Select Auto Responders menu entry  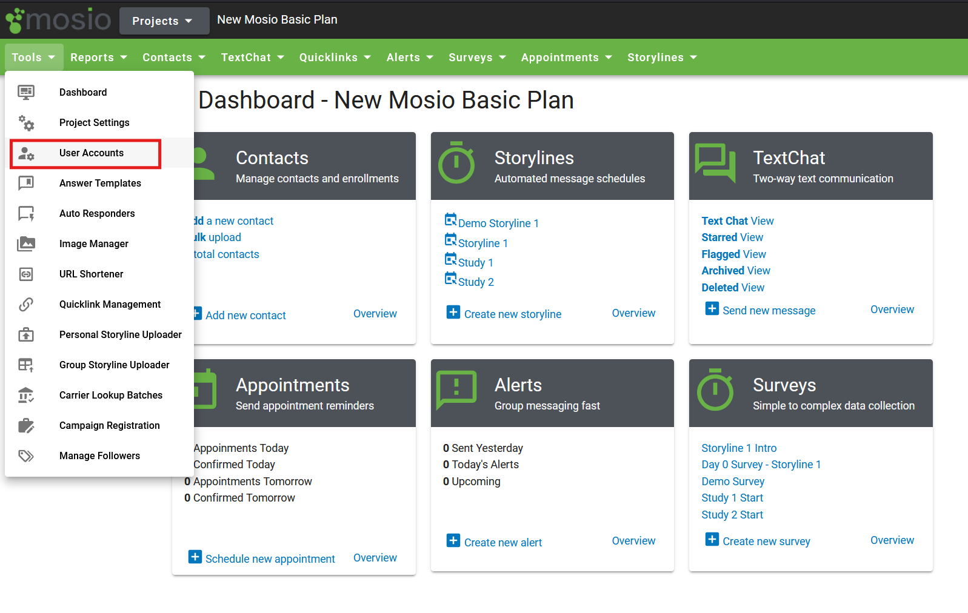point(99,213)
